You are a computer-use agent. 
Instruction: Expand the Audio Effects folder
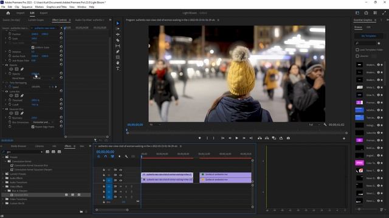click(x=3, y=178)
